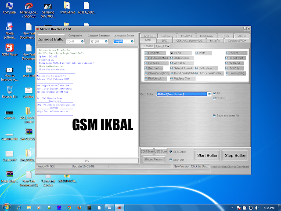Open the Untitled desktop file icon
The width and height of the screenshot is (281, 211).
29,92
